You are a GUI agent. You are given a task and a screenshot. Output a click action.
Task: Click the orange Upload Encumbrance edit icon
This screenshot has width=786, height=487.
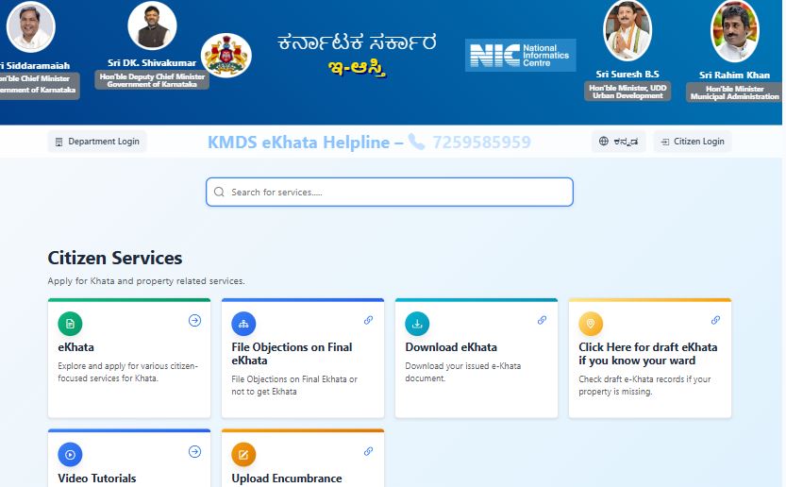coord(243,454)
